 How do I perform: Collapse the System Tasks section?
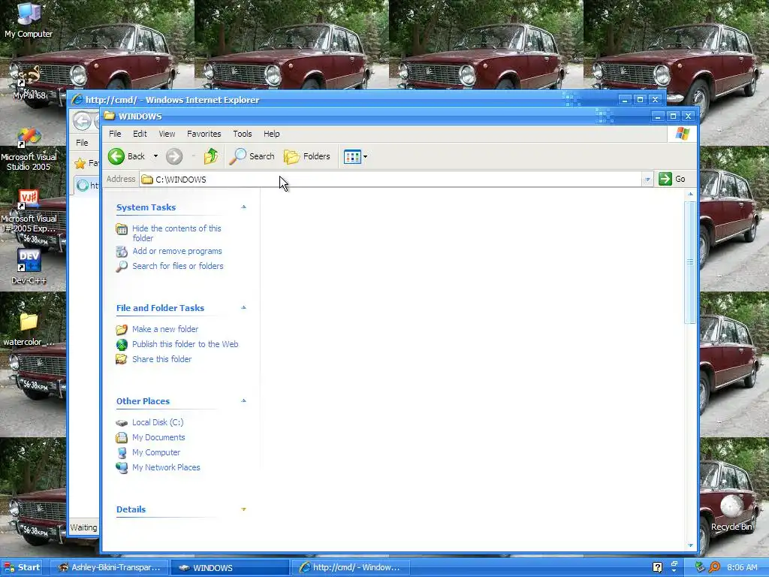point(244,207)
